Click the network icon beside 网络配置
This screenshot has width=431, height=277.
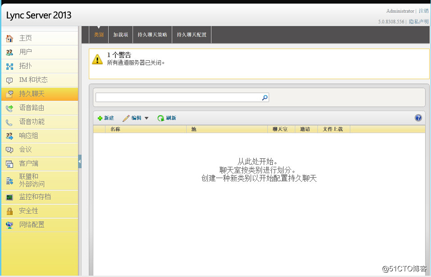coord(9,225)
